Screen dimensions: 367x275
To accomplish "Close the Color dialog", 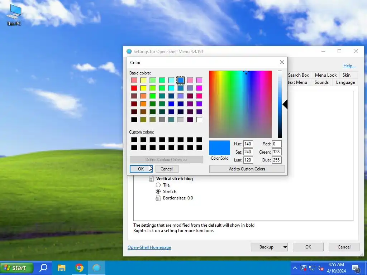I will (282, 62).
